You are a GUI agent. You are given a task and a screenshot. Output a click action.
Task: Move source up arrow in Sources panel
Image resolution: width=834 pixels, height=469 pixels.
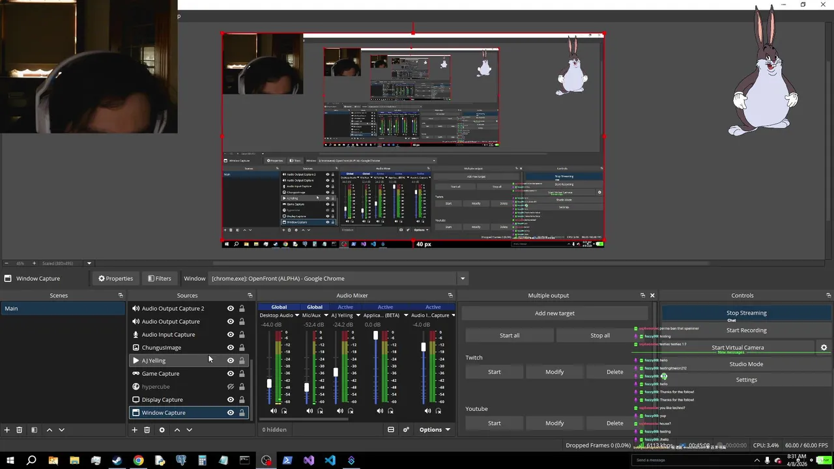tap(177, 430)
